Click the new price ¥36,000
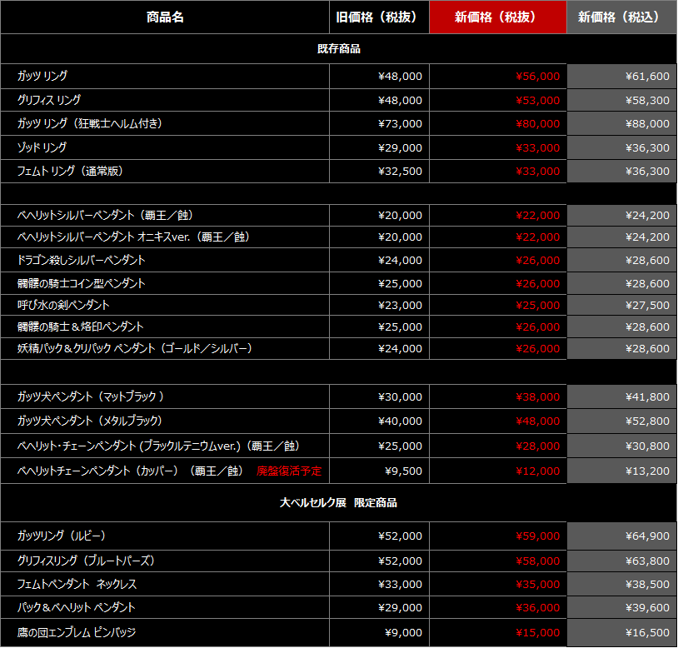The width and height of the screenshot is (678, 648). (x=537, y=608)
